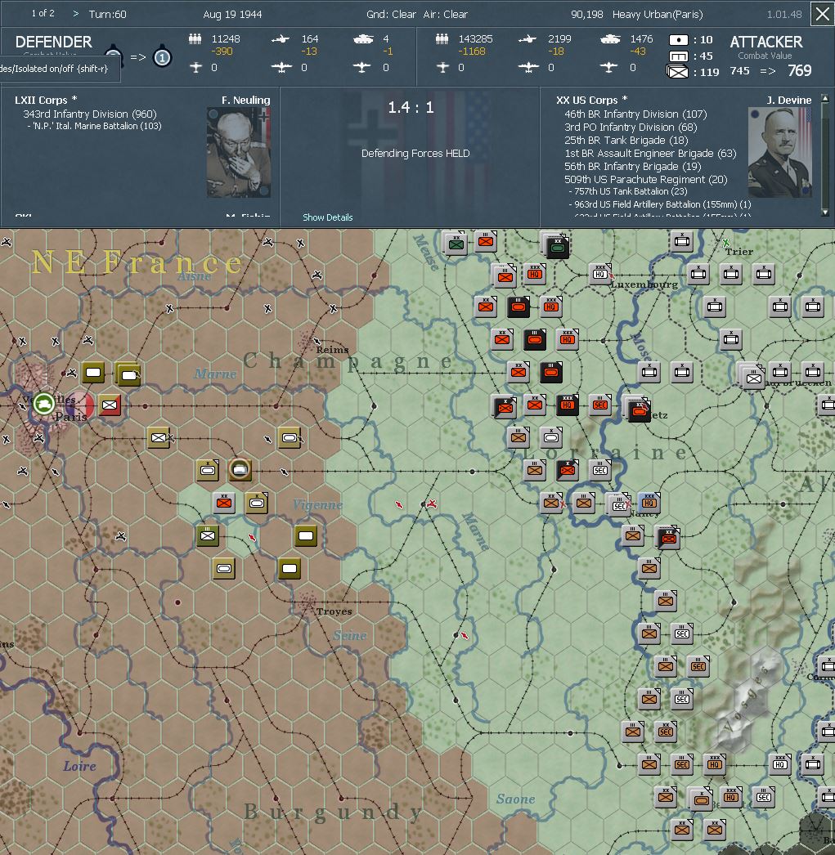Image resolution: width=835 pixels, height=855 pixels.
Task: Select the circled armored counter on the rail line
Action: point(240,469)
